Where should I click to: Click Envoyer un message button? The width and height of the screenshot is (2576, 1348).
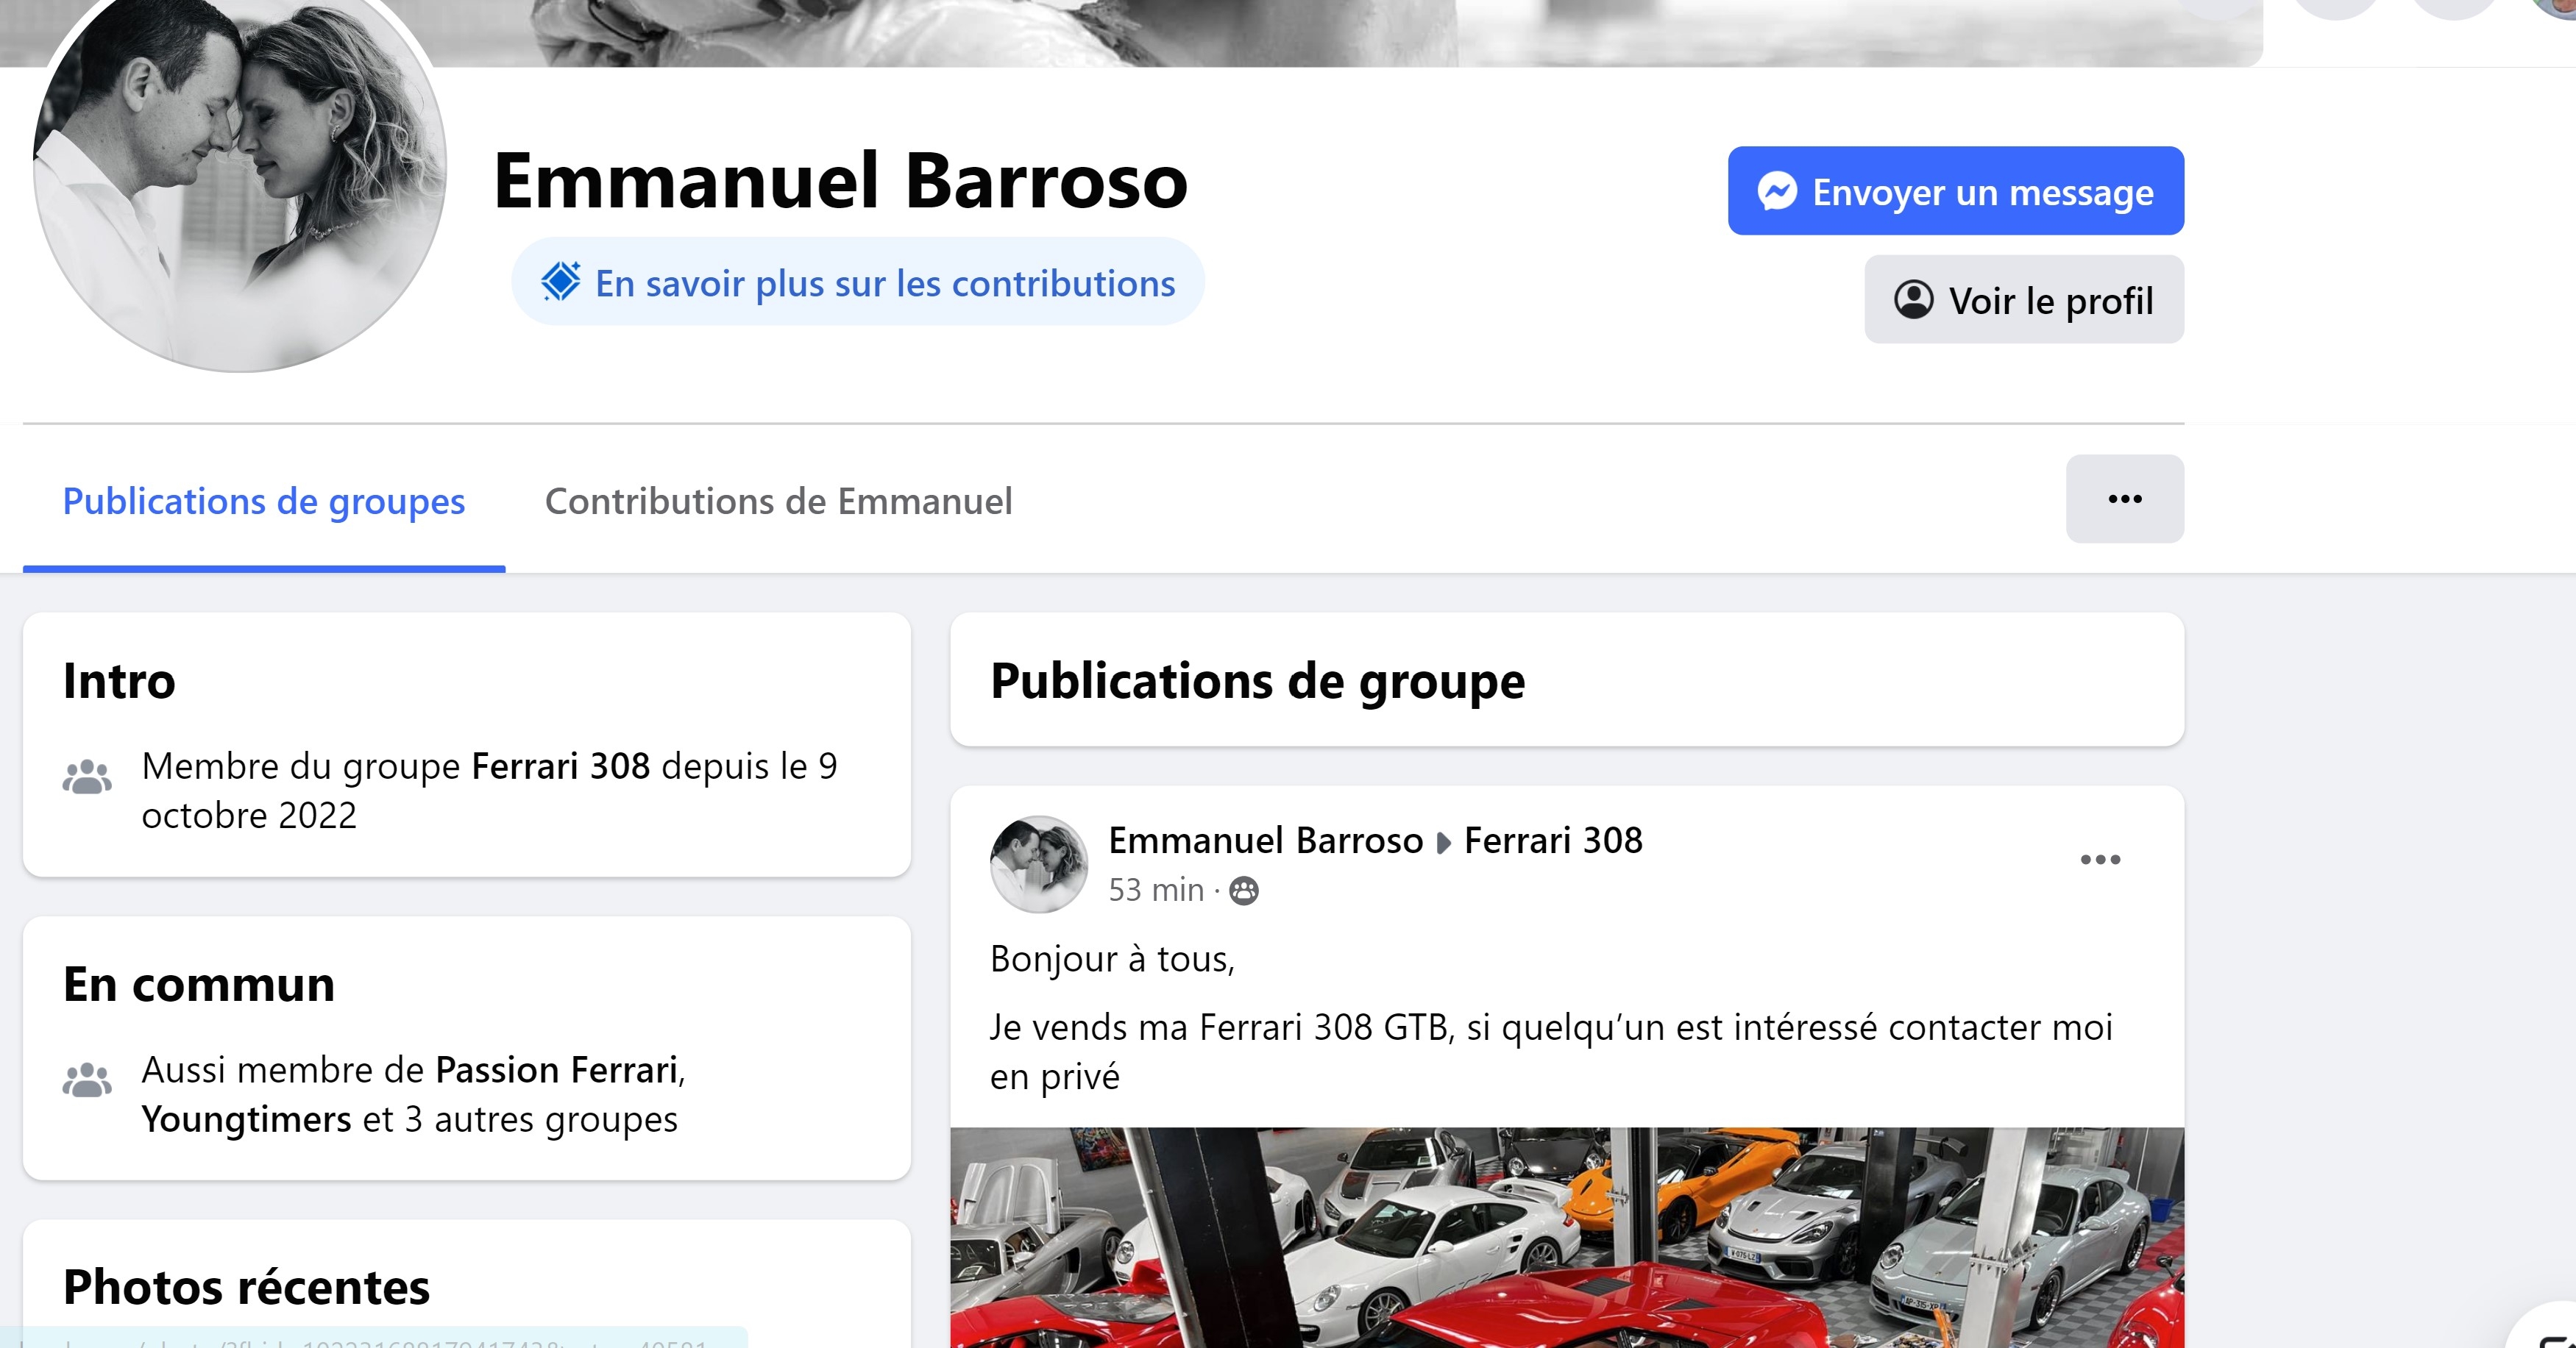[x=1955, y=191]
